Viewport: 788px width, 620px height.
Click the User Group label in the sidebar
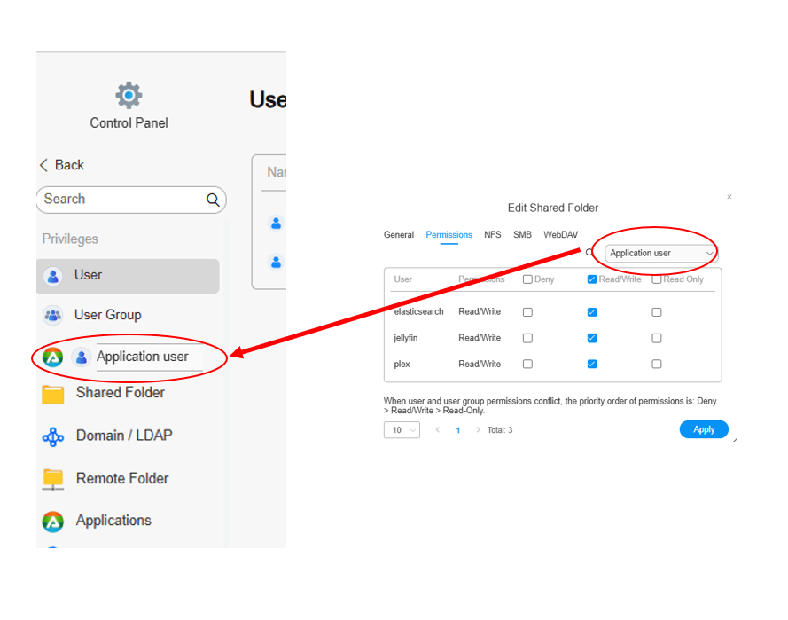coord(107,315)
